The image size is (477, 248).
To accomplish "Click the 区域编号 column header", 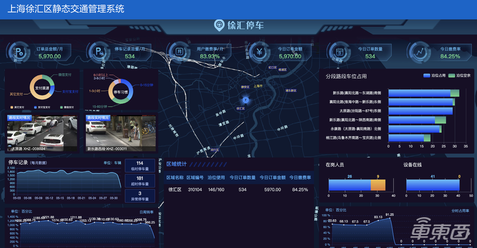I will 195,177.
